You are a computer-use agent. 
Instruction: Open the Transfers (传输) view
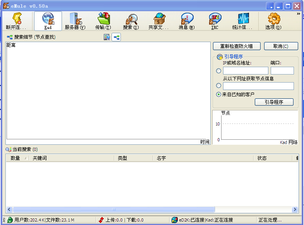[103, 21]
